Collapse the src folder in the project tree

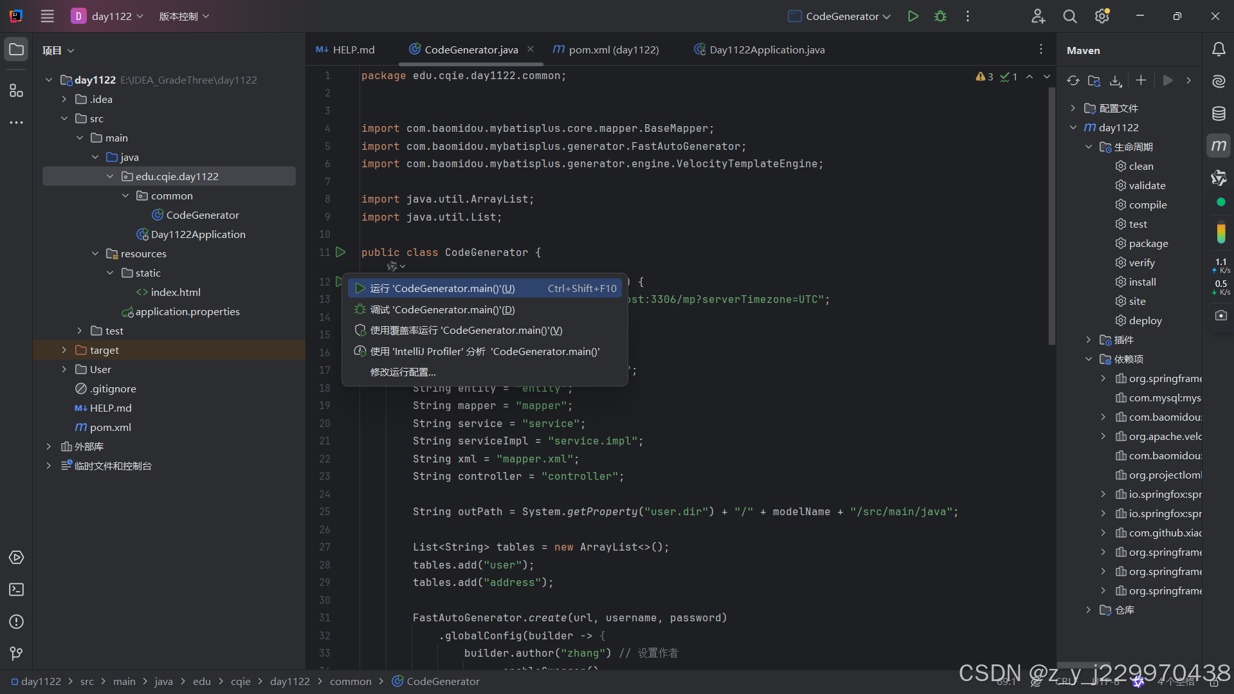[64, 118]
